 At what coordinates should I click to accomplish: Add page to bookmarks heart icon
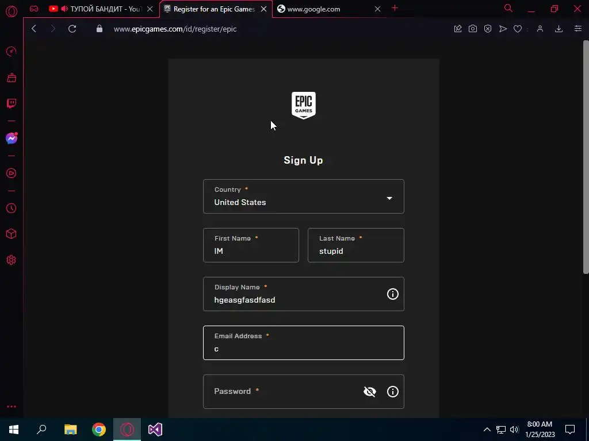[x=518, y=29]
